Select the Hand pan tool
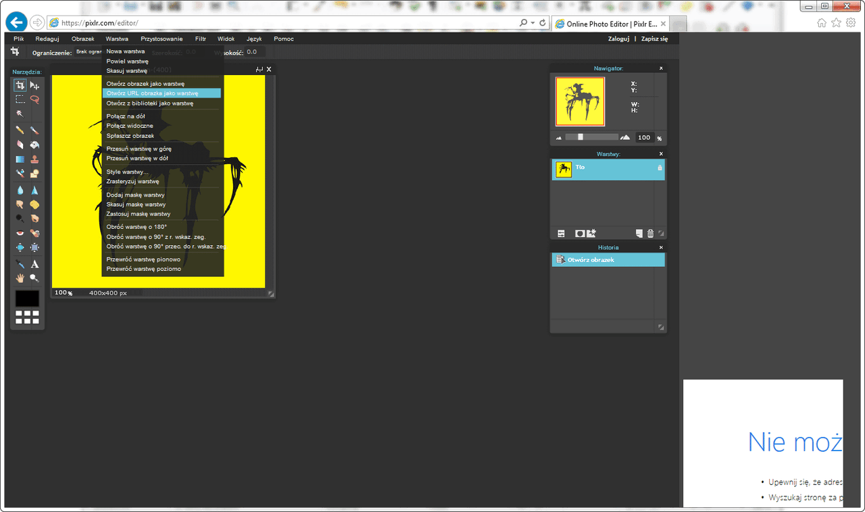865x512 pixels. (20, 278)
